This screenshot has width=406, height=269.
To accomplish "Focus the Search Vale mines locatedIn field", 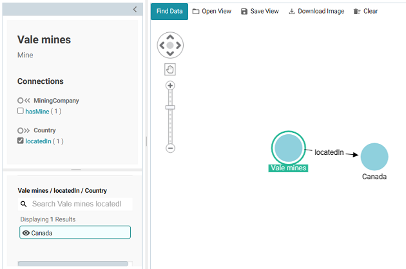I will pyautogui.click(x=75, y=204).
